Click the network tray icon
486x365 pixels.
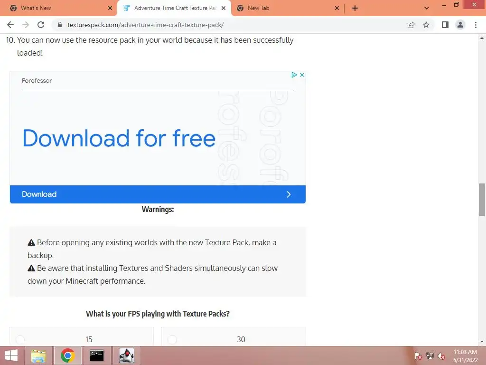click(430, 355)
